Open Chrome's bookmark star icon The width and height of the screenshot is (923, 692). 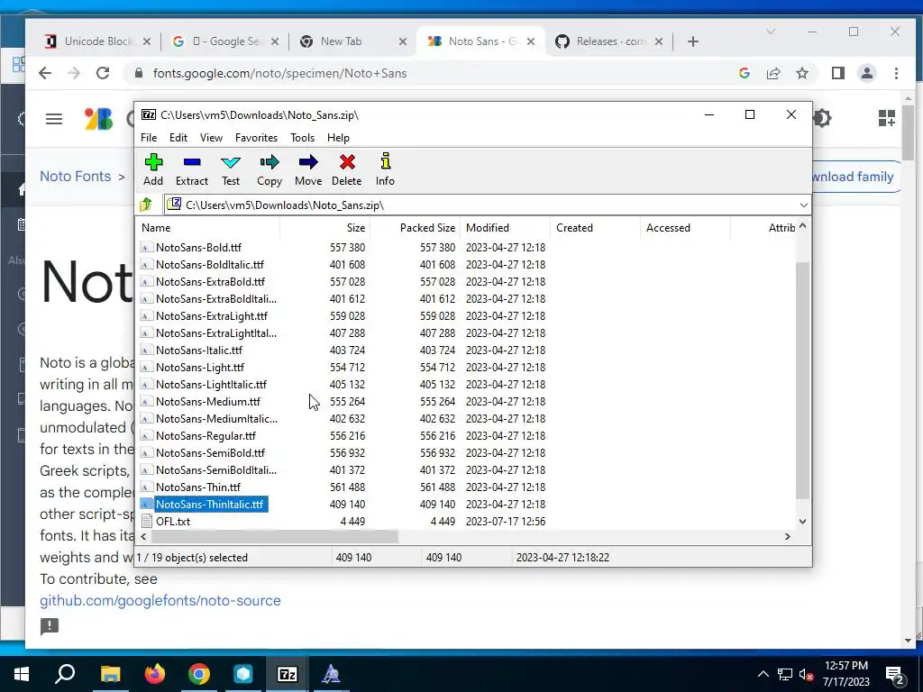[x=801, y=73]
